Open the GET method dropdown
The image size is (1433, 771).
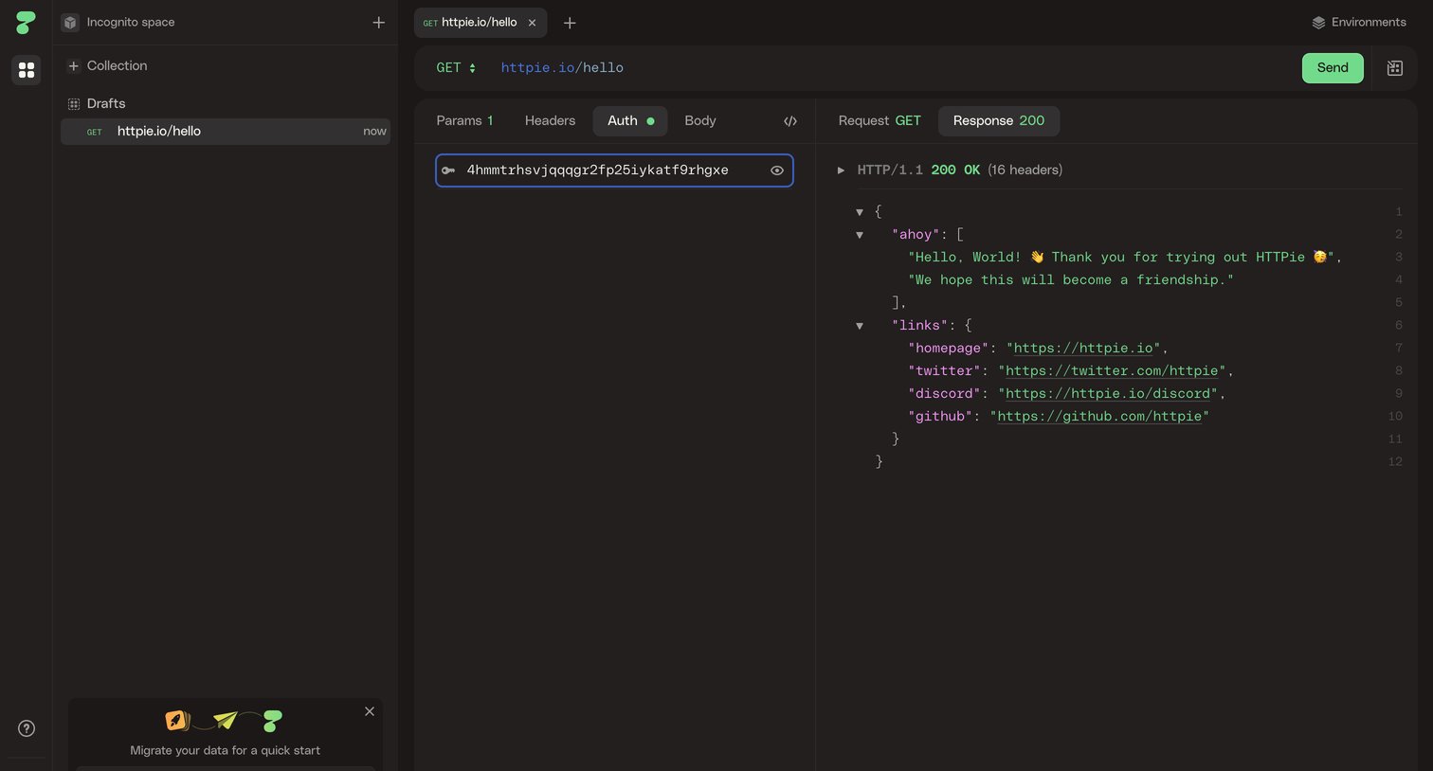pos(456,68)
